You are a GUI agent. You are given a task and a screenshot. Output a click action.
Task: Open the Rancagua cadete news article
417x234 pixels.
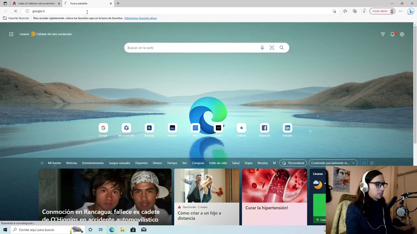(x=105, y=197)
